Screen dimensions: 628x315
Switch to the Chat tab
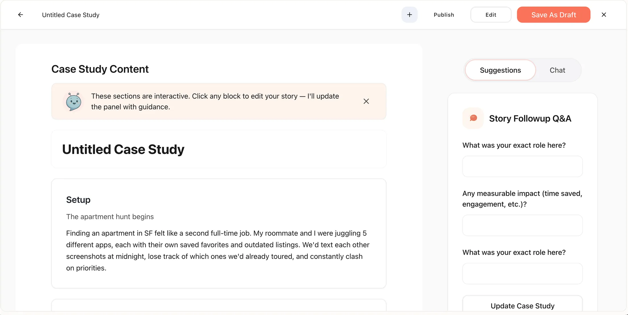coord(557,70)
